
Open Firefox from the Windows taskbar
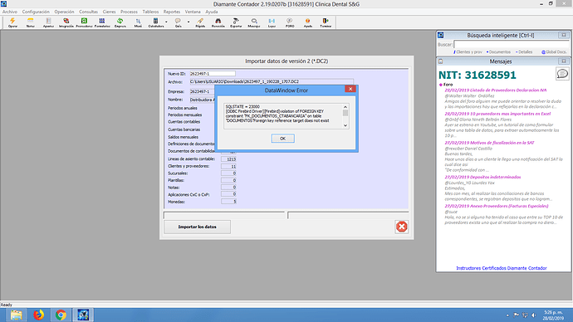(x=38, y=315)
